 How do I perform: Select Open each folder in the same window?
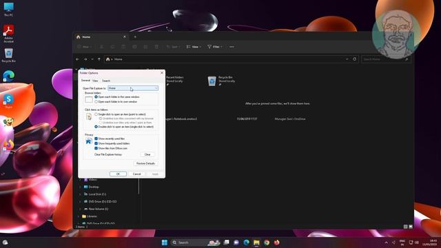(x=117, y=96)
